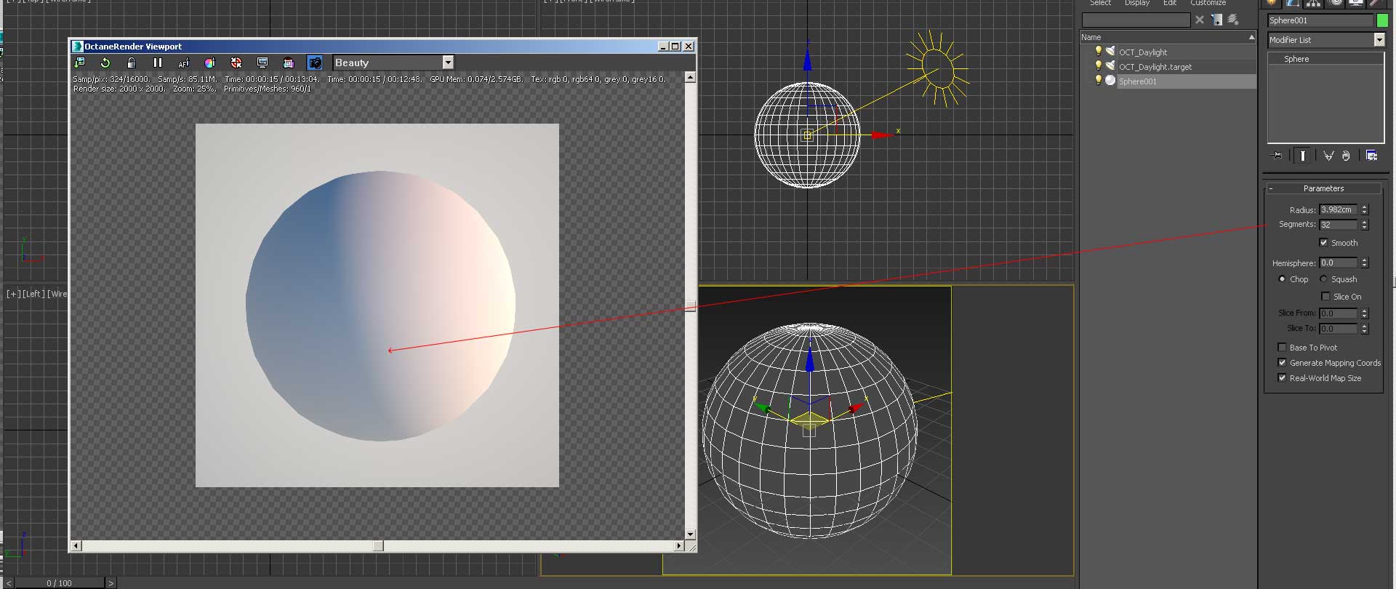The width and height of the screenshot is (1396, 589).
Task: Click the Segments value field
Action: click(1339, 225)
